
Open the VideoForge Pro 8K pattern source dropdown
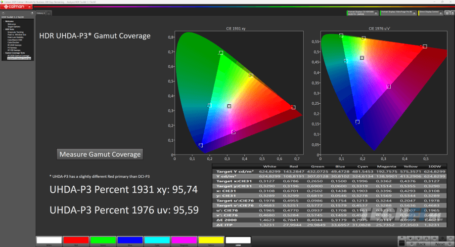point(399,13)
